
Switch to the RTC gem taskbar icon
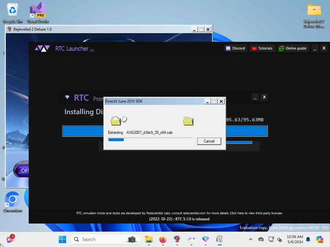pos(205,239)
